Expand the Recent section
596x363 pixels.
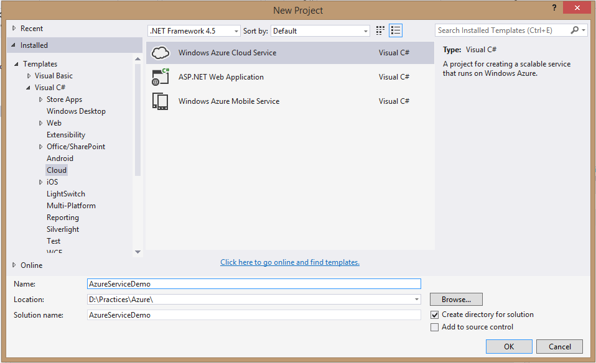[14, 28]
